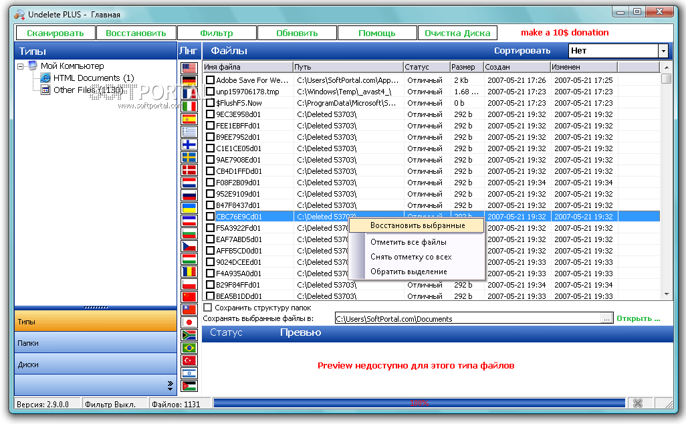686x424 pixels.
Task: Select the Japanese flag language
Action: [189, 322]
